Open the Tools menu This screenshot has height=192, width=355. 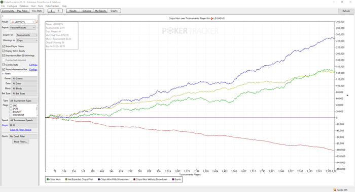(40, 6)
